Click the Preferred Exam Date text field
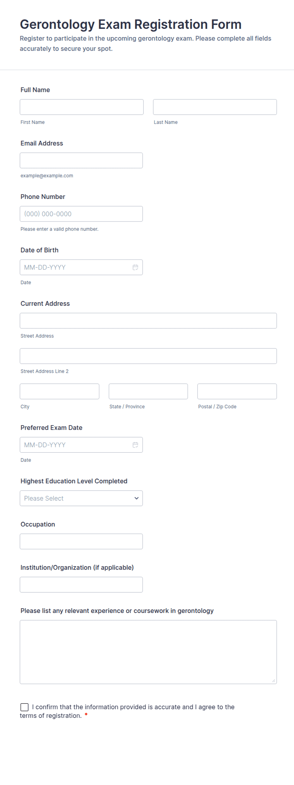Viewport: 294px width, 785px height. coord(81,445)
